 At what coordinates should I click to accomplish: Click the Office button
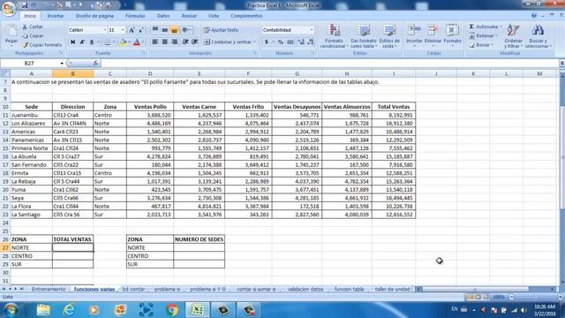pyautogui.click(x=9, y=8)
